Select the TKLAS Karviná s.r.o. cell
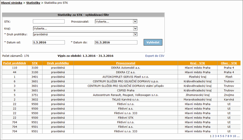Screen dimensions: 243x140 point(126,99)
